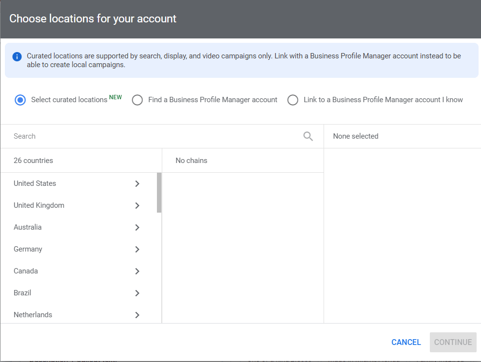481x362 pixels.
Task: Click the search magnifier icon
Action: coord(308,136)
